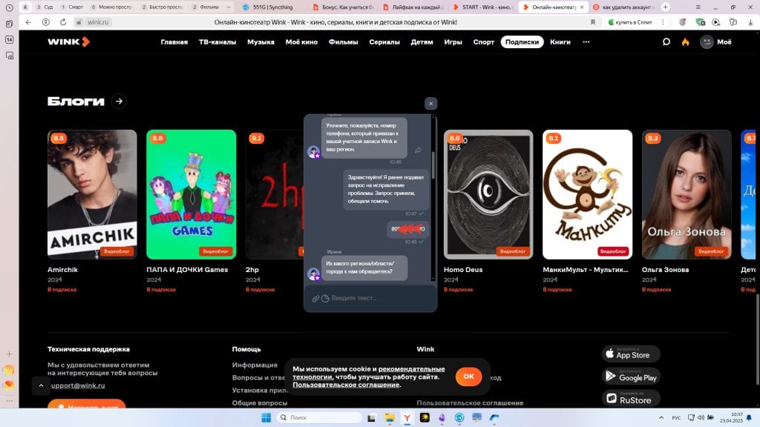This screenshot has height=427, width=760.
Task: Open the Wink search magnifier icon
Action: pyautogui.click(x=666, y=42)
